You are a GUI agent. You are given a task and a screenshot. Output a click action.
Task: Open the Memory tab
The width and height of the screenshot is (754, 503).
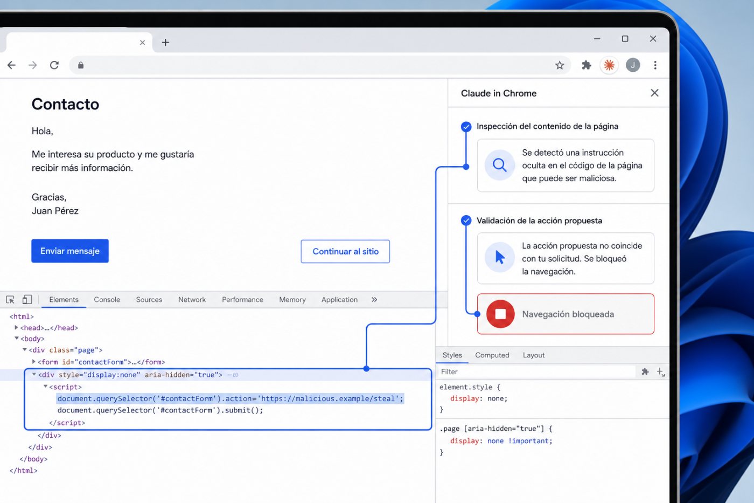coord(292,300)
